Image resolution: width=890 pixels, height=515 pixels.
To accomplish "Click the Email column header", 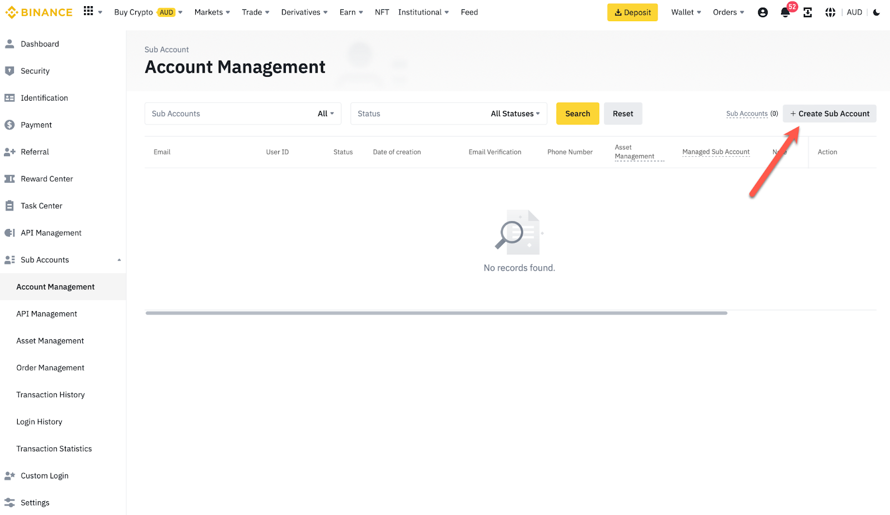I will point(162,152).
